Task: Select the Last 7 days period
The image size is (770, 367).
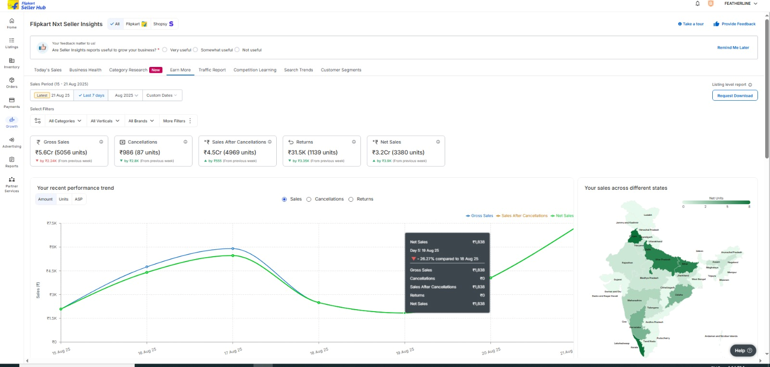Action: tap(91, 95)
